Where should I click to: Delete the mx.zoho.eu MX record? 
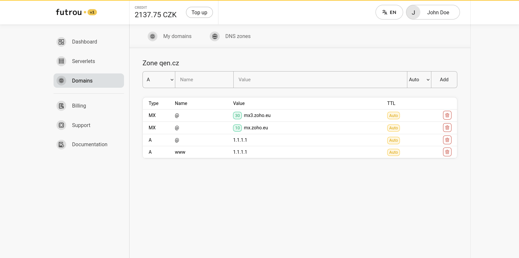point(447,128)
